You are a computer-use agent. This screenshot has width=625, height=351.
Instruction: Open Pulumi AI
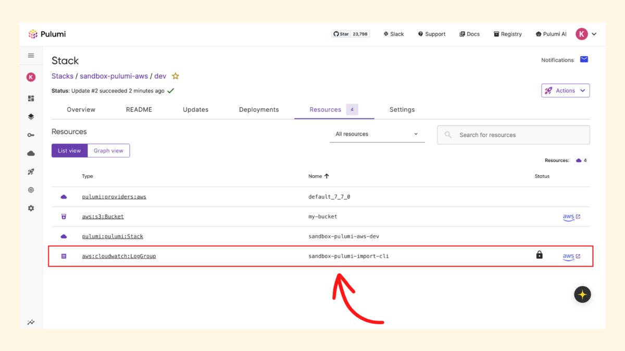[551, 34]
